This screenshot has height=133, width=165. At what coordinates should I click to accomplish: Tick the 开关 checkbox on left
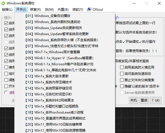coord(6,86)
